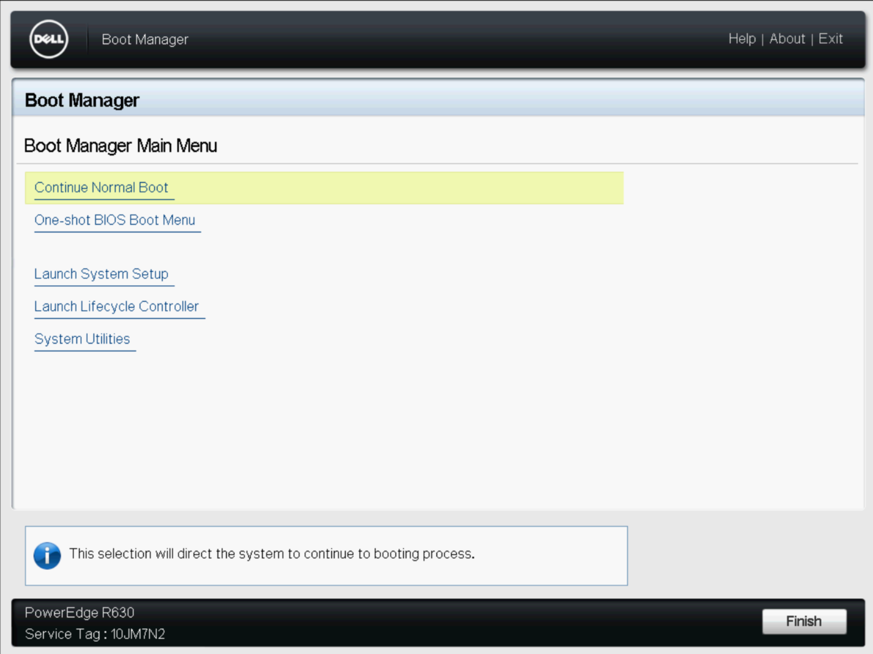Launch System Setup
This screenshot has width=873, height=654.
(101, 274)
